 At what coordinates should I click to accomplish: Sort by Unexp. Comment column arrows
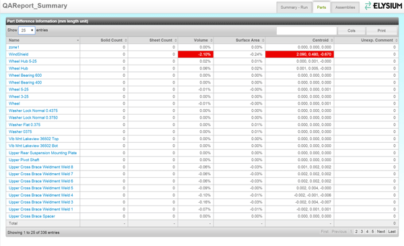[397, 40]
